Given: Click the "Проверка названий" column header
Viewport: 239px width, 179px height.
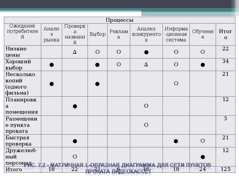Looking at the screenshot, I should pos(75,34).
